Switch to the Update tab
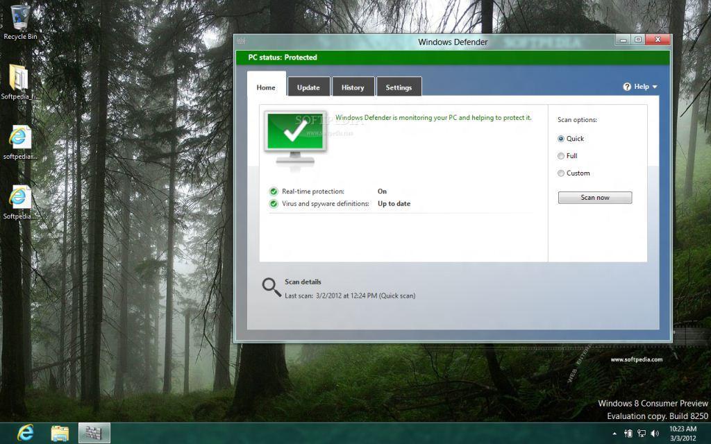The image size is (711, 444). pos(308,87)
